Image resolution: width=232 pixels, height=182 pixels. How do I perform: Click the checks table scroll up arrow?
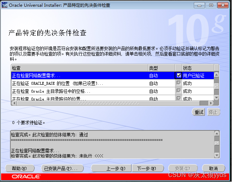click(x=216, y=75)
